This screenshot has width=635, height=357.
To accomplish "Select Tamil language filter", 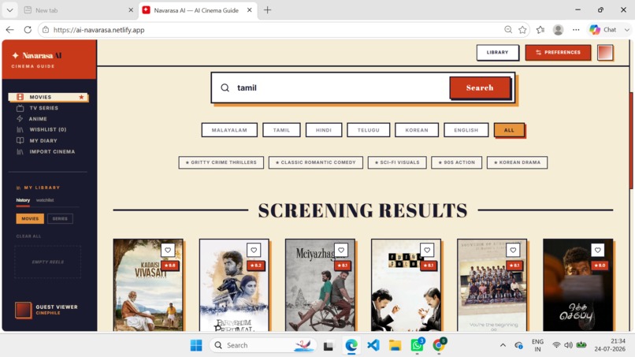I will (x=281, y=130).
